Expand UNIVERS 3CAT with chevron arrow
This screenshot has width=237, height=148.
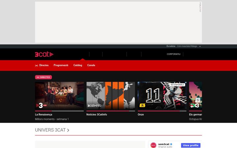pyautogui.click(x=68, y=130)
